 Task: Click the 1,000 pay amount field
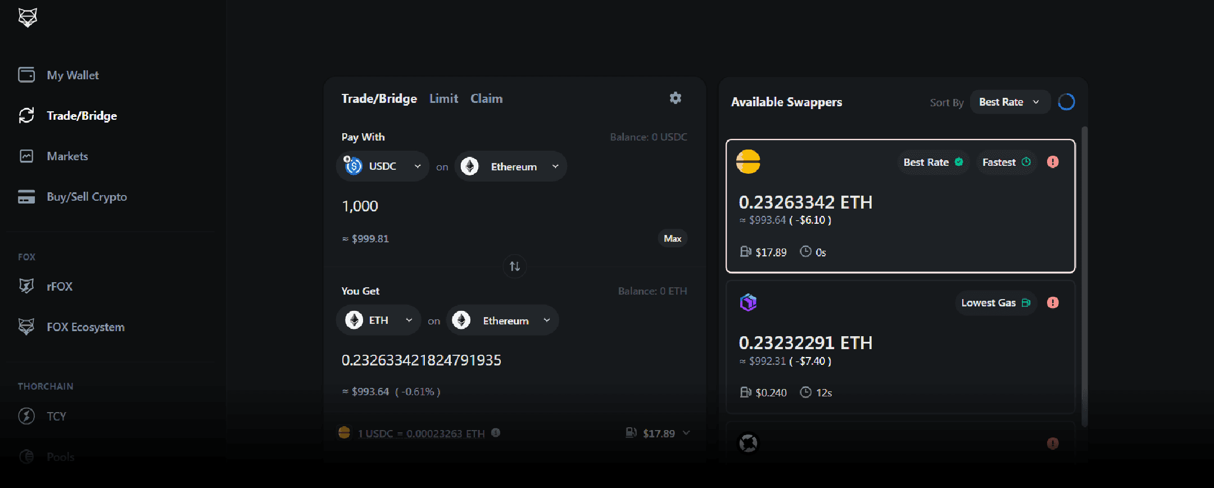coord(450,206)
